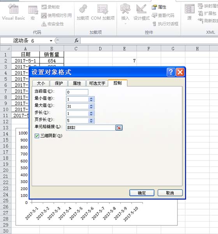The height and width of the screenshot is (234, 218).
Task: Click the fx insert function button
Action: pyautogui.click(x=76, y=41)
